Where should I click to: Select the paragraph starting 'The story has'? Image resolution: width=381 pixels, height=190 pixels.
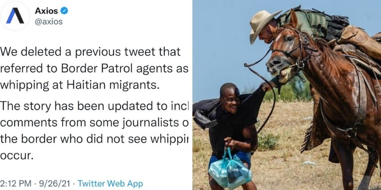(x=94, y=131)
